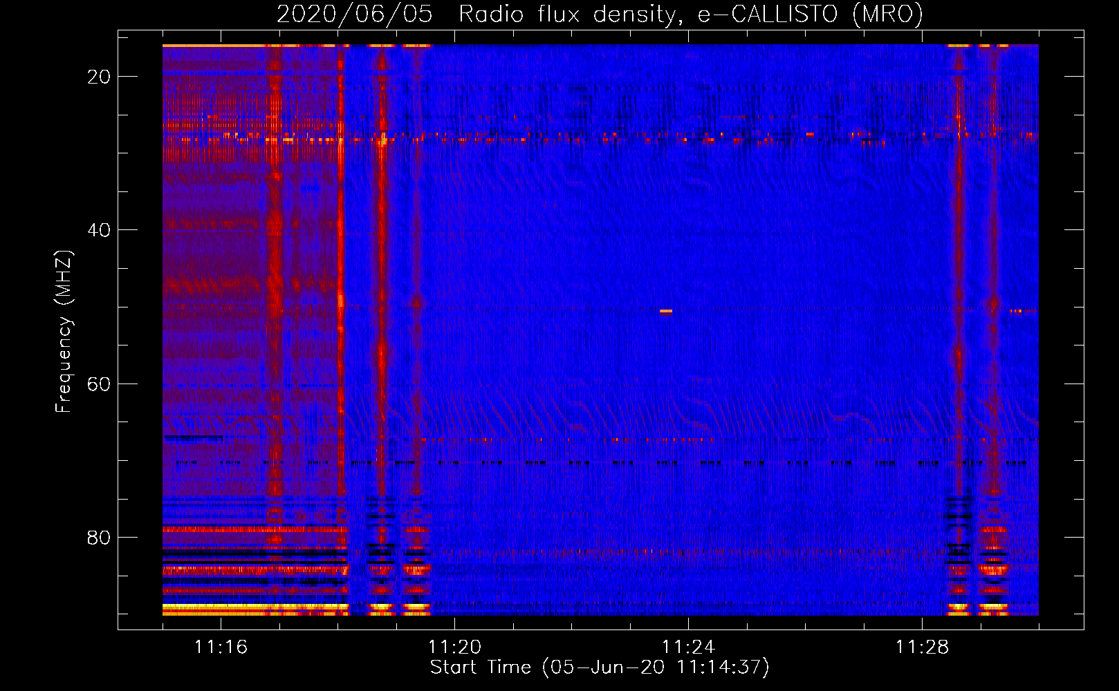Click the '20' frequency tick label
This screenshot has height=691, width=1119.
coord(99,77)
